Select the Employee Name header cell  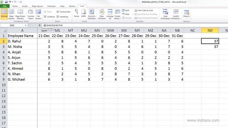point(22,36)
